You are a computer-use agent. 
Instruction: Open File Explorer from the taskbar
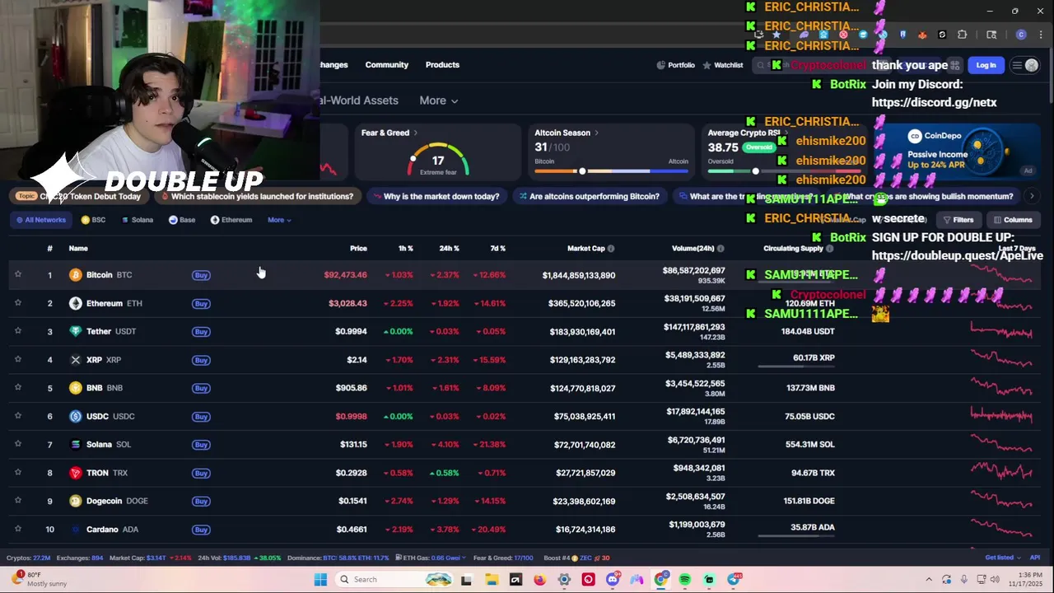[491, 579]
